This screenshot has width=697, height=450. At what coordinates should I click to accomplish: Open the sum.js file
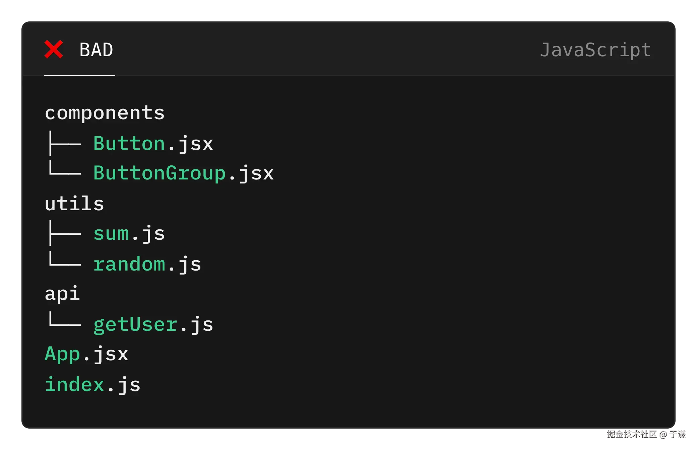point(129,233)
